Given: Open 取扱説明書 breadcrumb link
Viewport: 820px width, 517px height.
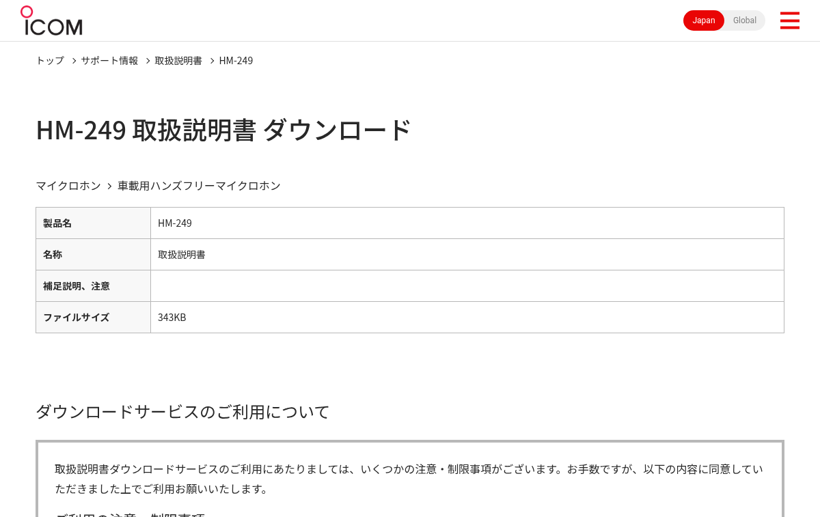Looking at the screenshot, I should (x=178, y=60).
